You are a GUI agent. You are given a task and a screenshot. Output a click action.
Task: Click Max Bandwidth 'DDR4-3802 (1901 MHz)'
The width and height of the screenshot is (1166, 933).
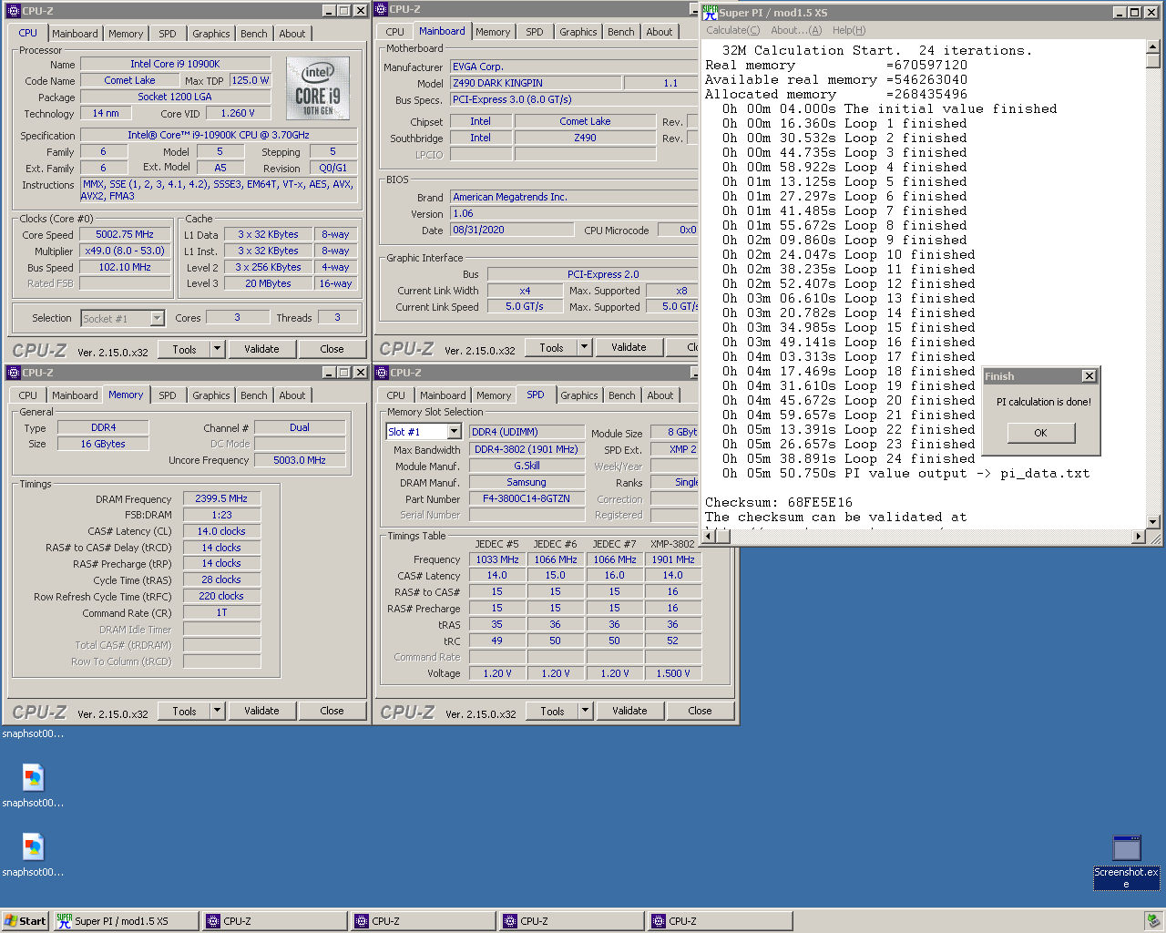click(527, 449)
